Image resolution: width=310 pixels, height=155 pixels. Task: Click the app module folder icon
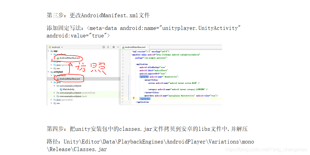pos(52,51)
